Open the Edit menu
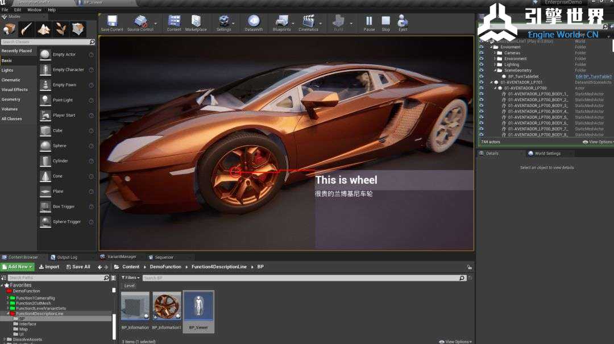The image size is (614, 344). coord(18,10)
